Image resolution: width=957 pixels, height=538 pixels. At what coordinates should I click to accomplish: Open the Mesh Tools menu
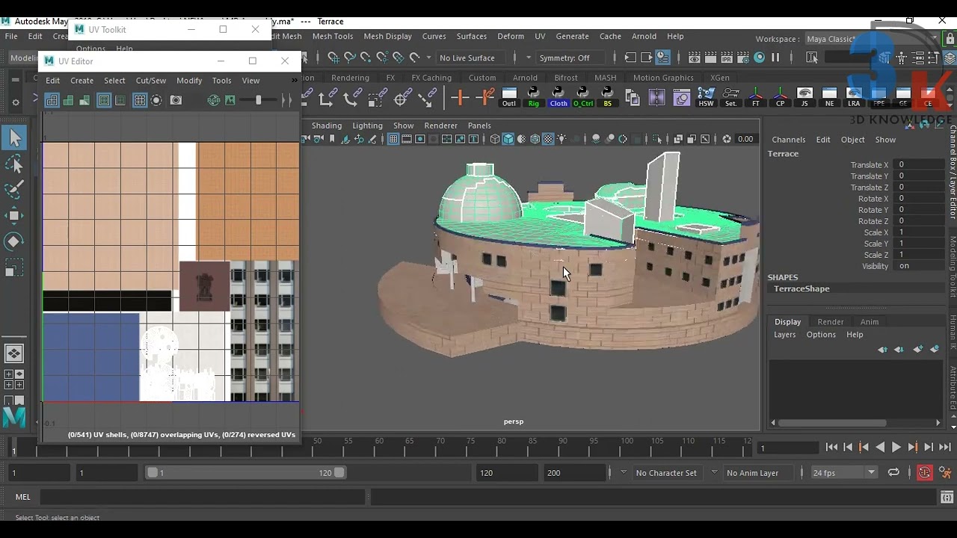click(333, 36)
